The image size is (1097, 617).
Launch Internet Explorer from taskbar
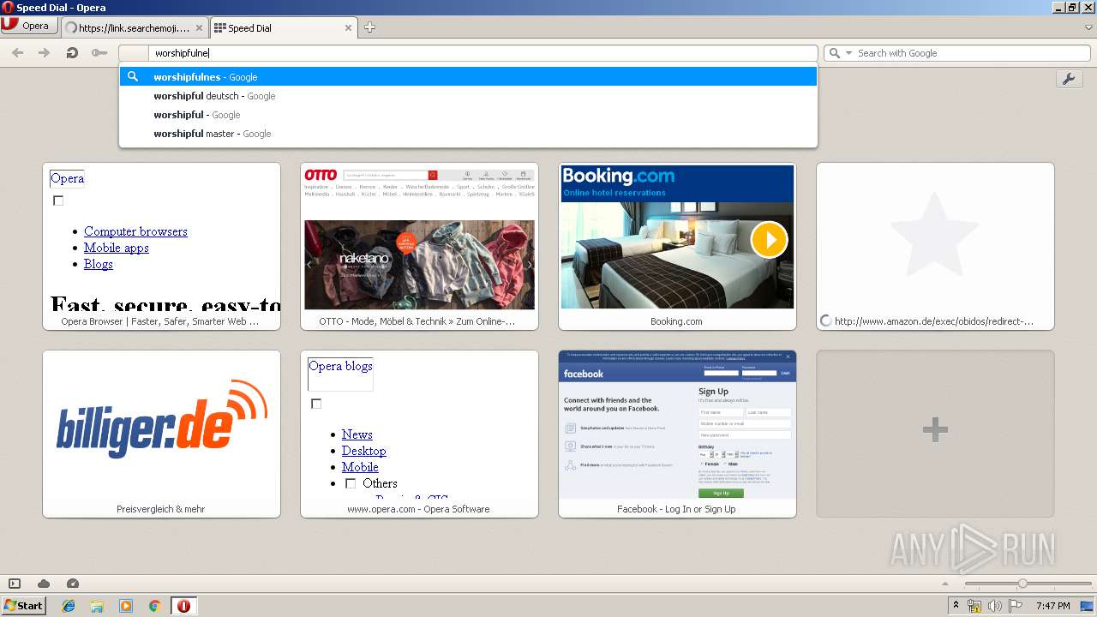click(x=69, y=606)
